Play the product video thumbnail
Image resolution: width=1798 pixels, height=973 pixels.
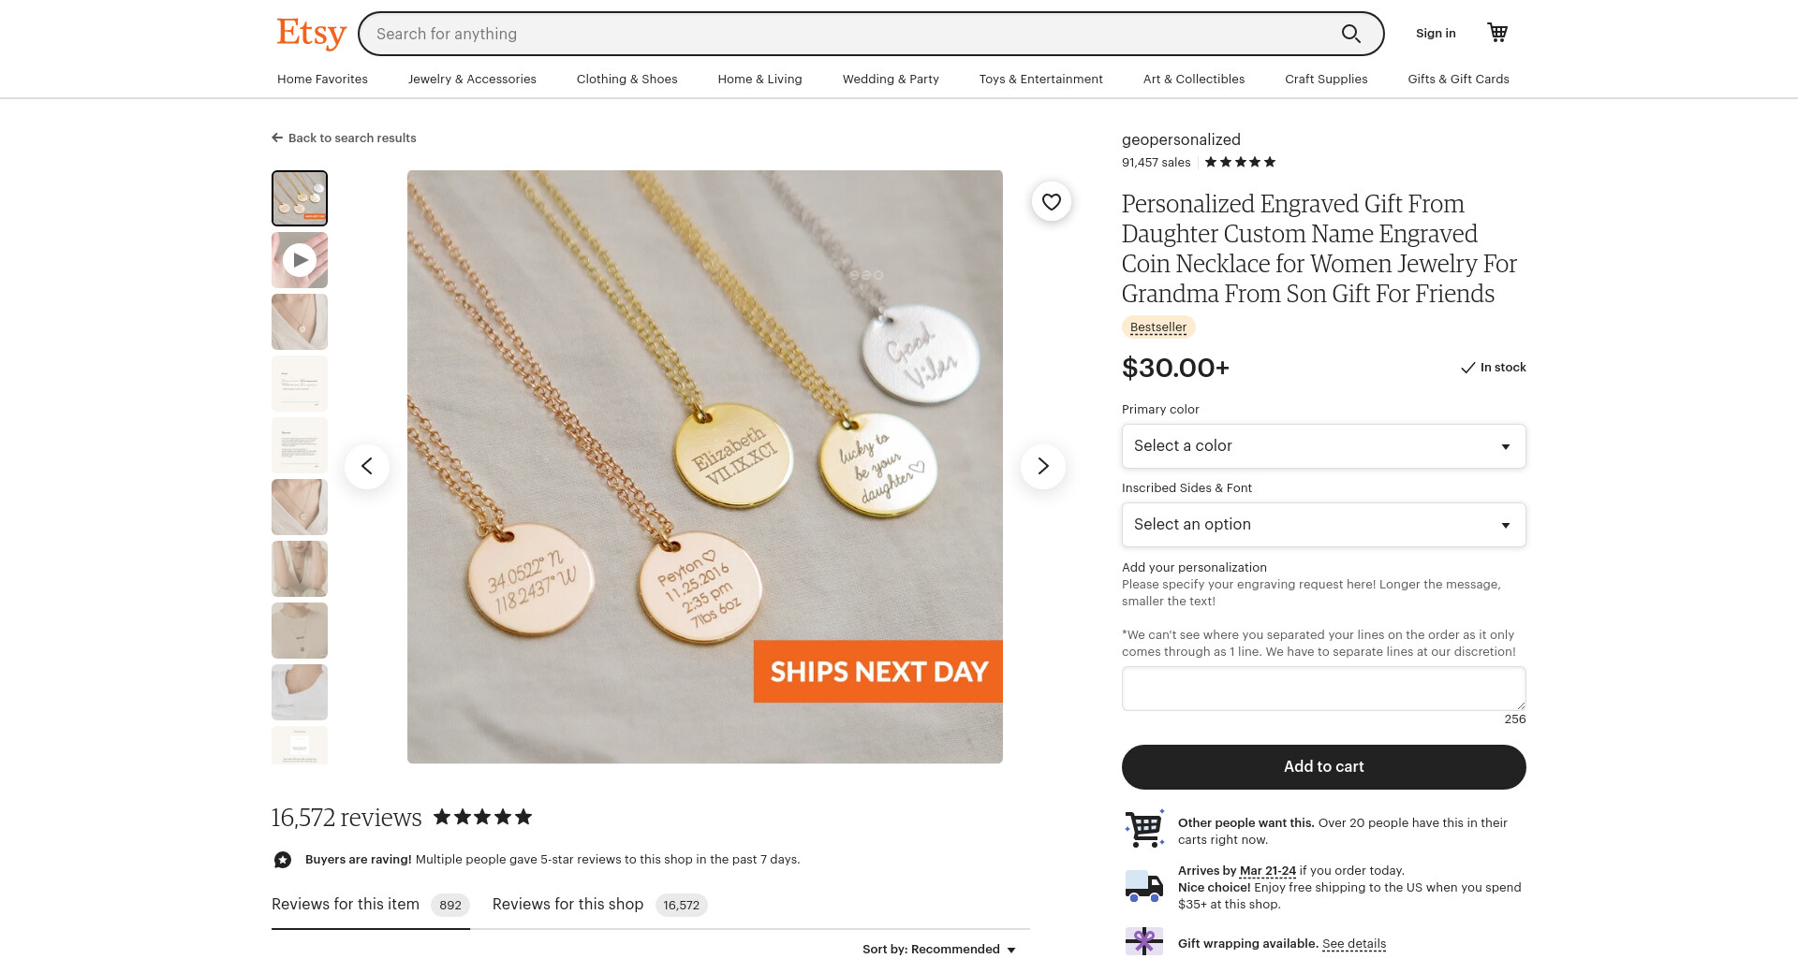coord(300,260)
